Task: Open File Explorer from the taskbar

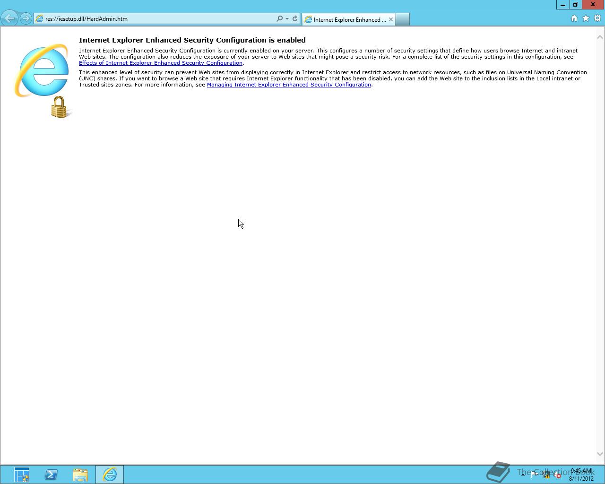Action: pyautogui.click(x=80, y=475)
